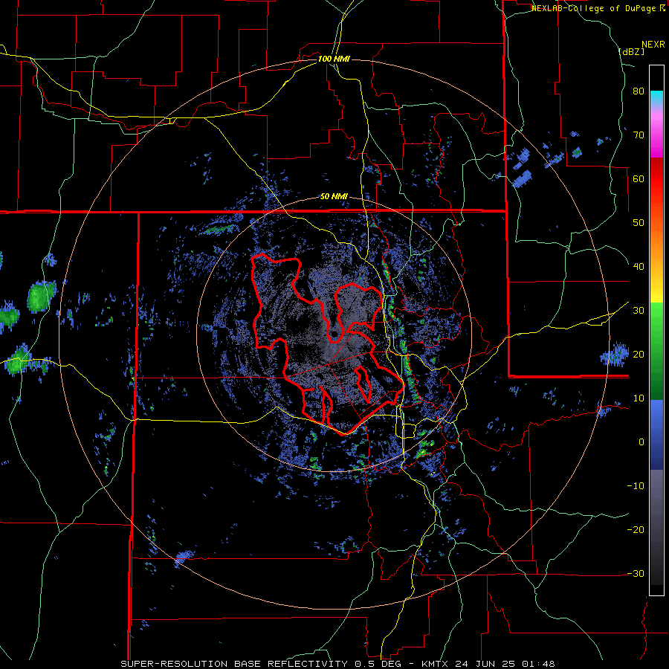Click the NEXR label above the scale

coord(653,45)
